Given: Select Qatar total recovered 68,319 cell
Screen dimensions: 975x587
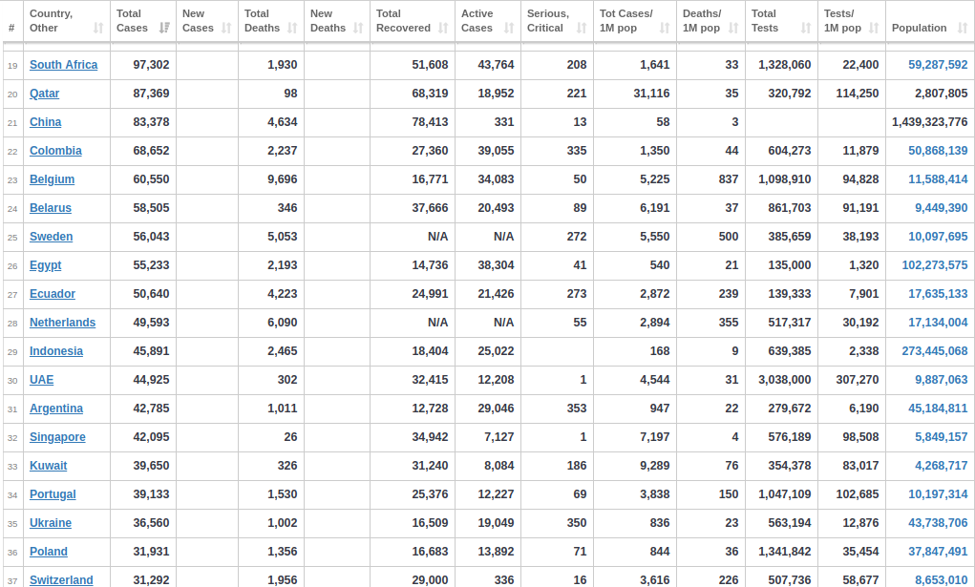Looking at the screenshot, I should click(x=413, y=94).
